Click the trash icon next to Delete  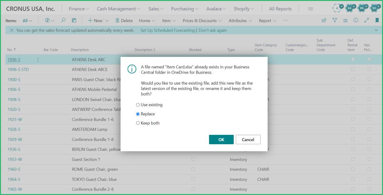click(x=117, y=21)
